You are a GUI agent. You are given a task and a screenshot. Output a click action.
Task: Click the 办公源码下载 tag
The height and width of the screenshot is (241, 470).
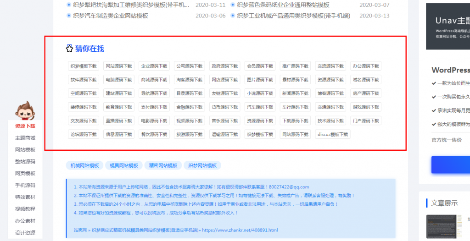pos(366,66)
